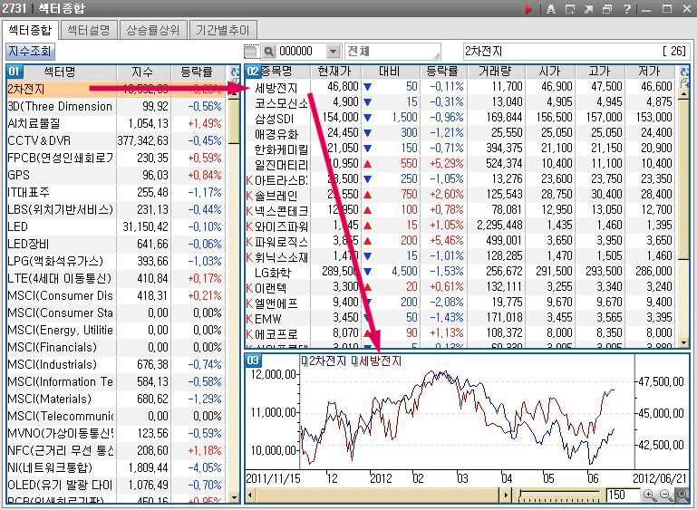Viewport: 697px width, 510px height.
Task: Select the 삼성SDI stock row
Action: [460, 117]
